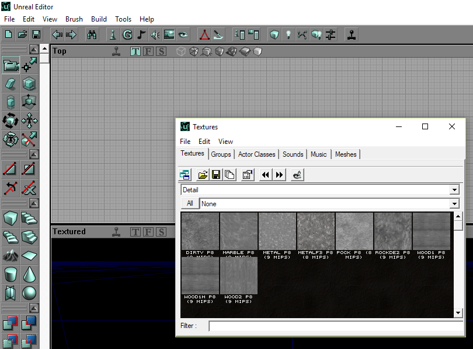Open Search for Actors binoculars icon
Screen dimensions: 473x349
point(92,34)
